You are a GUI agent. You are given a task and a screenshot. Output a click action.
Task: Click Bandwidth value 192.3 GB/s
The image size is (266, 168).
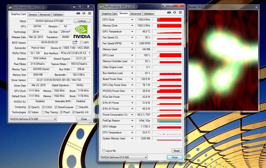coord(78,75)
